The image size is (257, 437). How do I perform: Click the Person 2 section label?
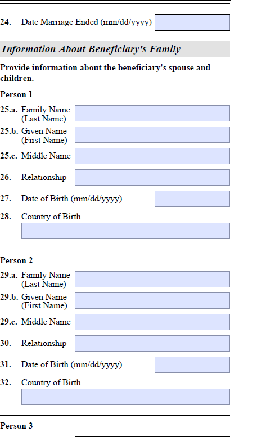[16, 260]
